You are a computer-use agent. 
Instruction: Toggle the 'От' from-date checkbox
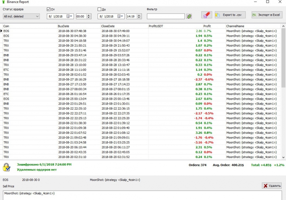[x=49, y=9]
